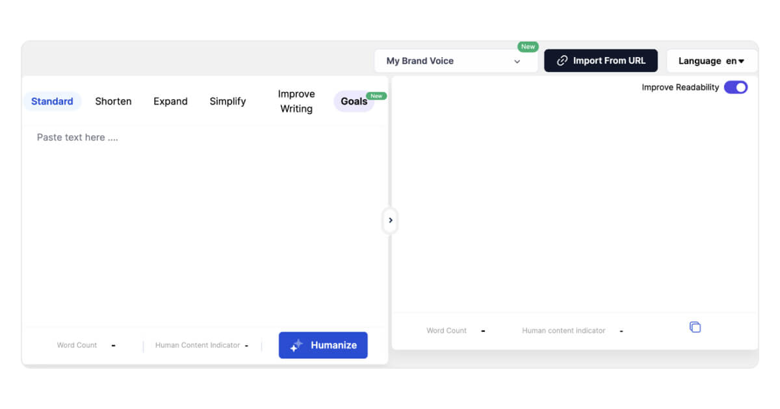Toggle the Improve Readability switch
Viewport: 780px width, 409px height.
coord(736,87)
